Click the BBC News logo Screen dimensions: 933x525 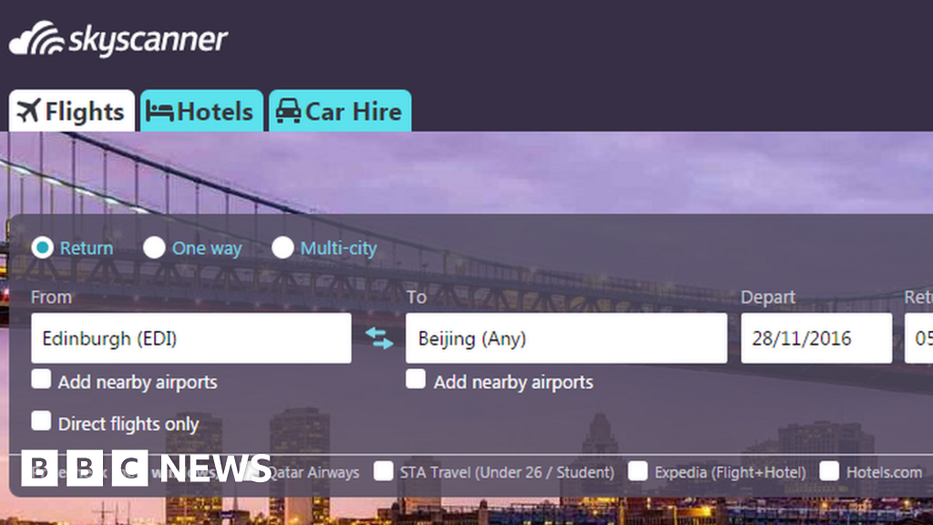click(x=146, y=468)
